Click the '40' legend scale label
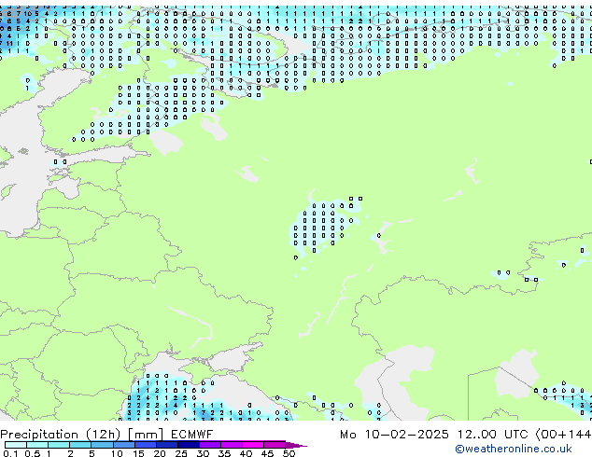 pyautogui.click(x=246, y=453)
